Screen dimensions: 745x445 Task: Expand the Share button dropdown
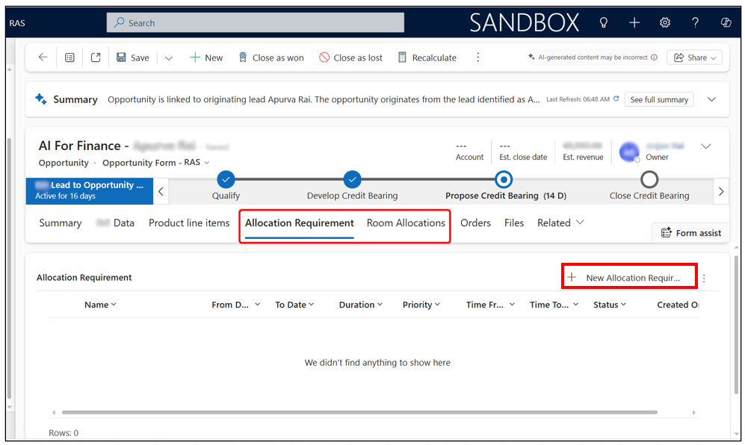click(714, 57)
